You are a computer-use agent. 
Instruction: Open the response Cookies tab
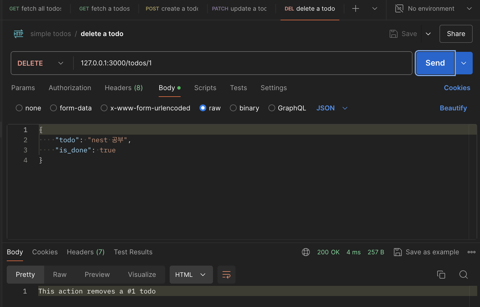(x=45, y=252)
